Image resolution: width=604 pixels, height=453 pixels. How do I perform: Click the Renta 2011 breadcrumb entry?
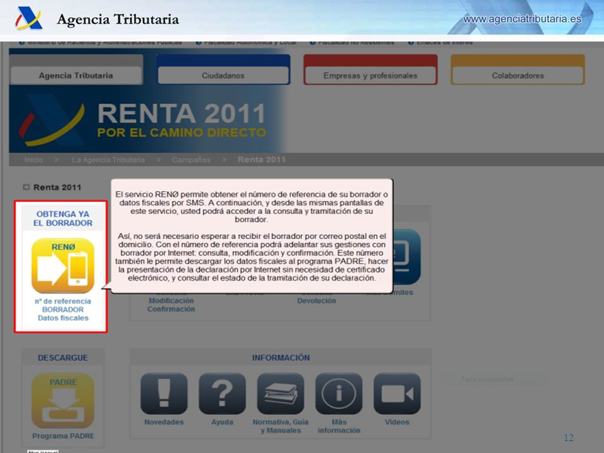pyautogui.click(x=262, y=160)
